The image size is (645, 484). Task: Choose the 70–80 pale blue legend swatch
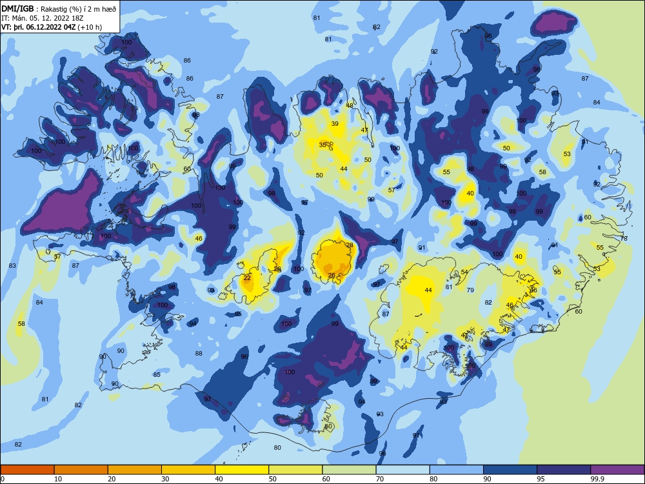coord(402,470)
